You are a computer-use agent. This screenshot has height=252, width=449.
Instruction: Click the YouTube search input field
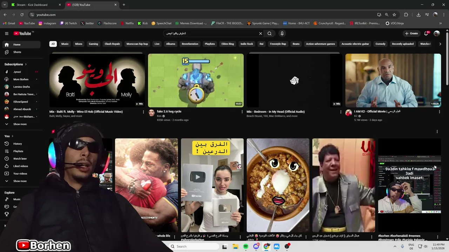(210, 34)
